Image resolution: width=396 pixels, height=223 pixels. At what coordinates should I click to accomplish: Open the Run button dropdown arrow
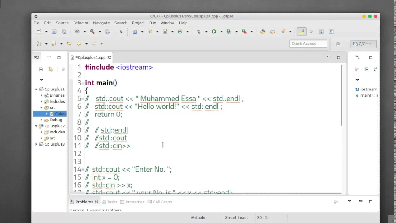coord(221,31)
